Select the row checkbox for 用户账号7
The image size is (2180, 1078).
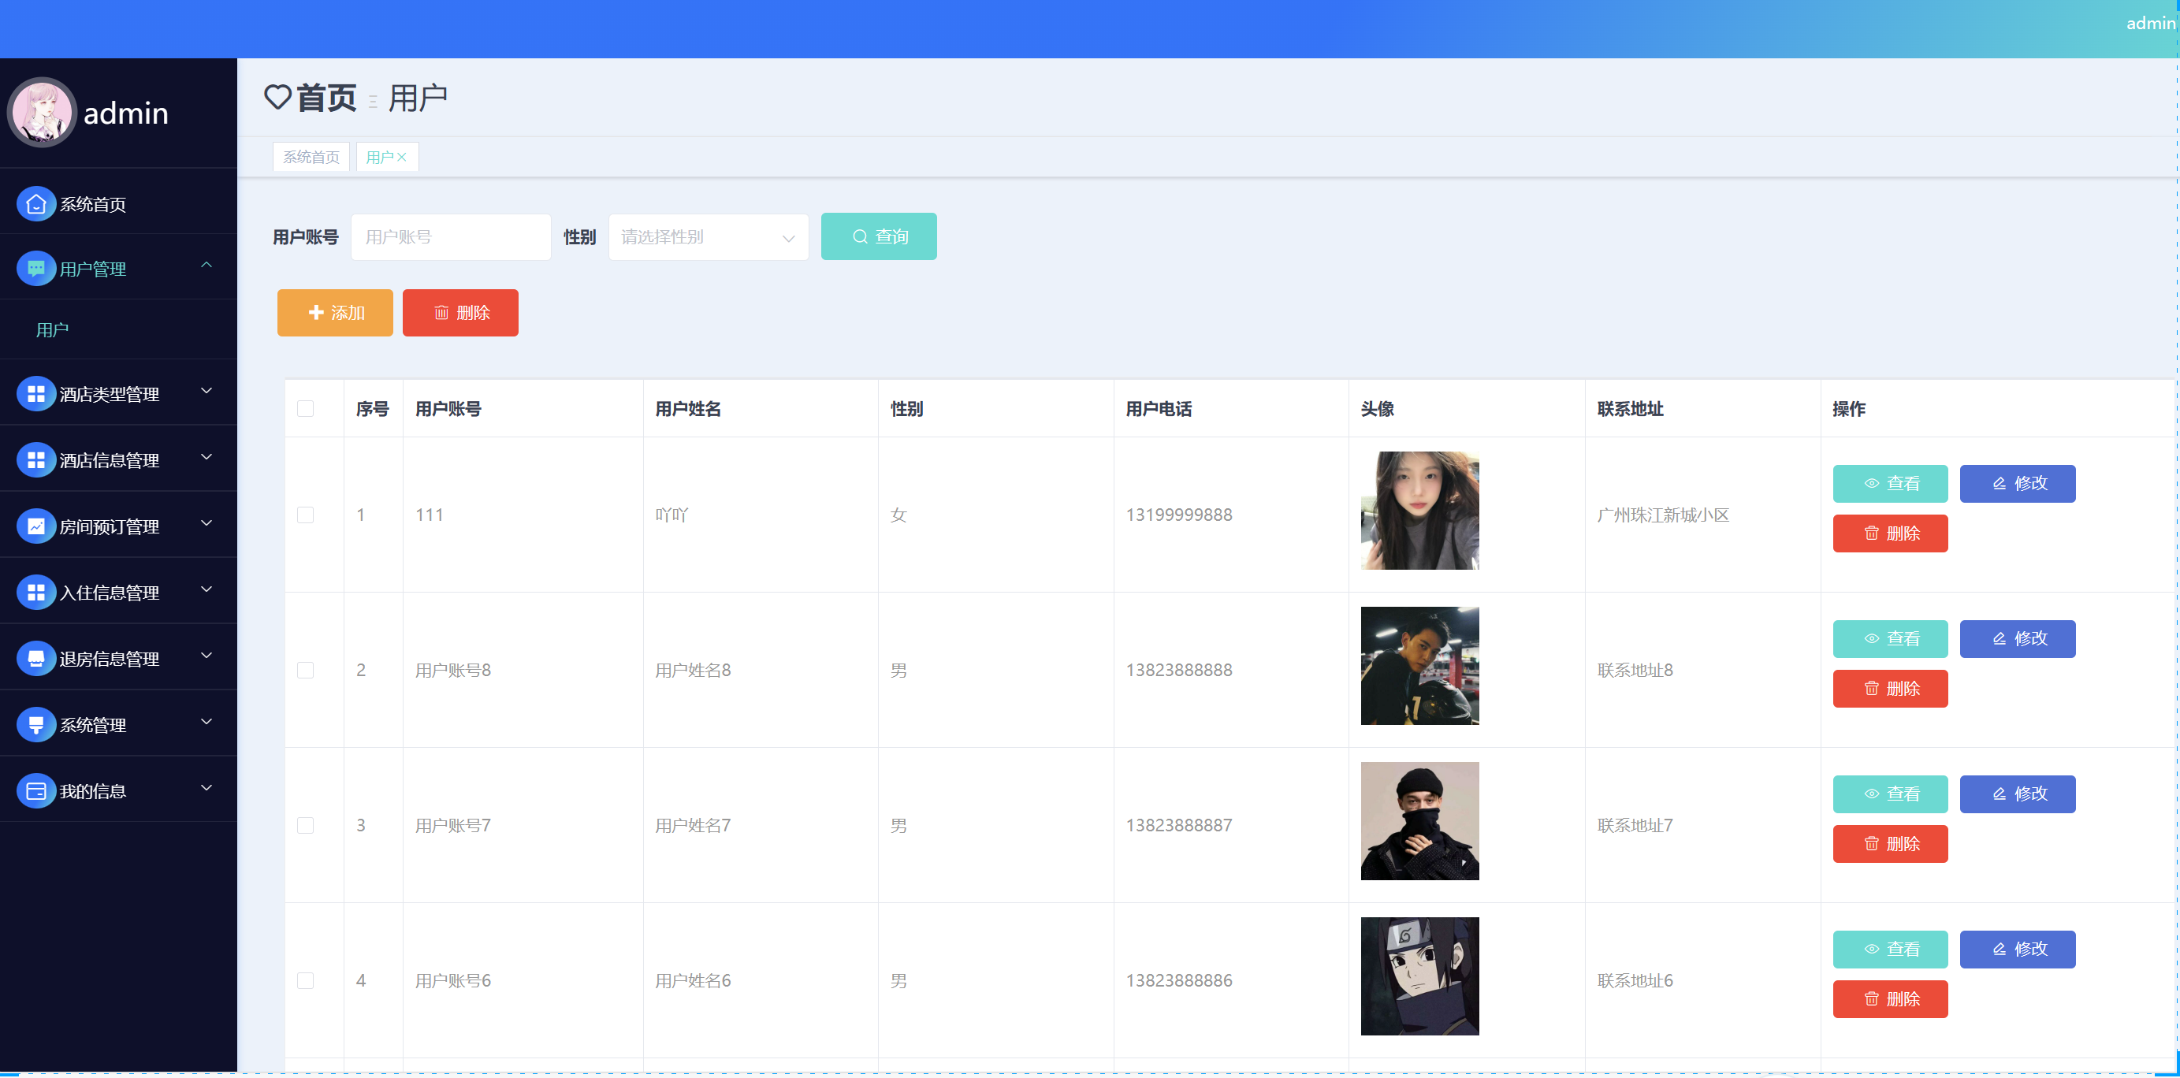tap(306, 825)
